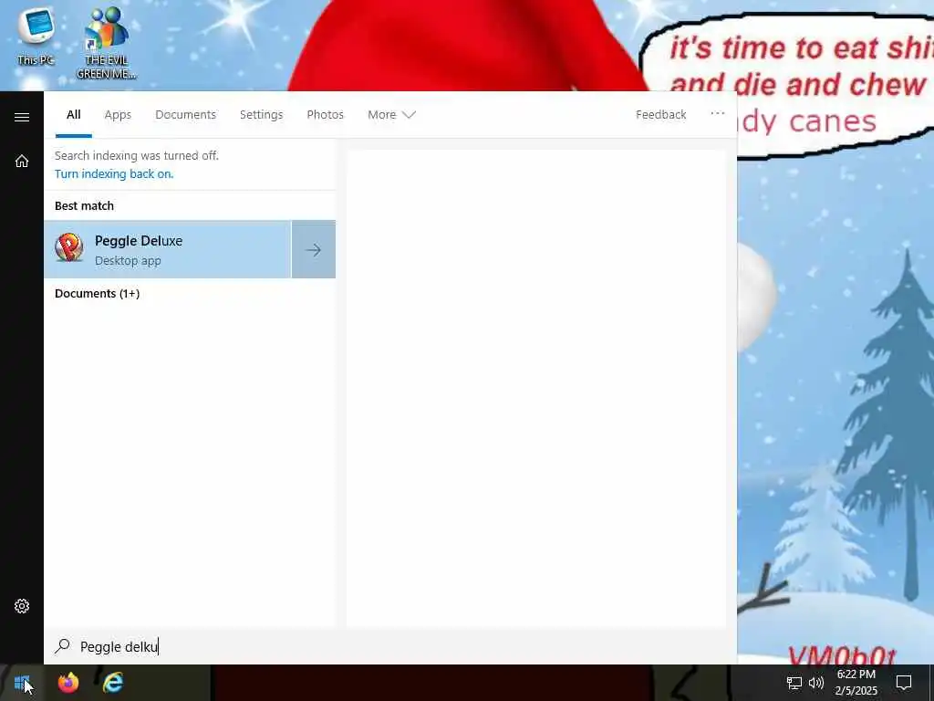The image size is (934, 701).
Task: Click the Documents (1+) section header
Action: pyautogui.click(x=97, y=294)
